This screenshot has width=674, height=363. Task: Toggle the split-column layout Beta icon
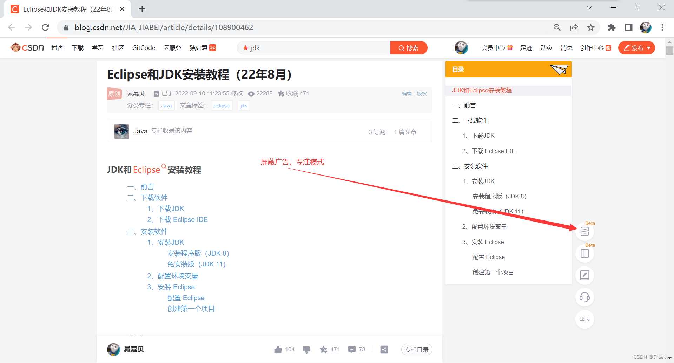coord(584,253)
